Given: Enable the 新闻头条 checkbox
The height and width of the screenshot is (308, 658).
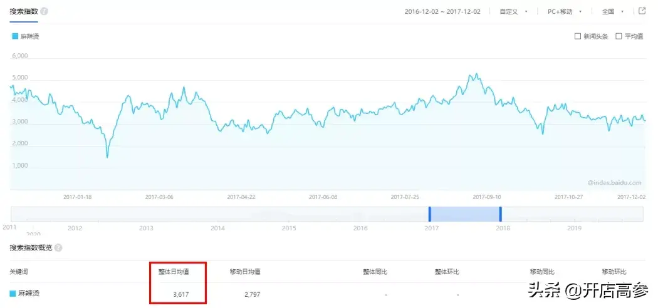Looking at the screenshot, I should (x=578, y=36).
